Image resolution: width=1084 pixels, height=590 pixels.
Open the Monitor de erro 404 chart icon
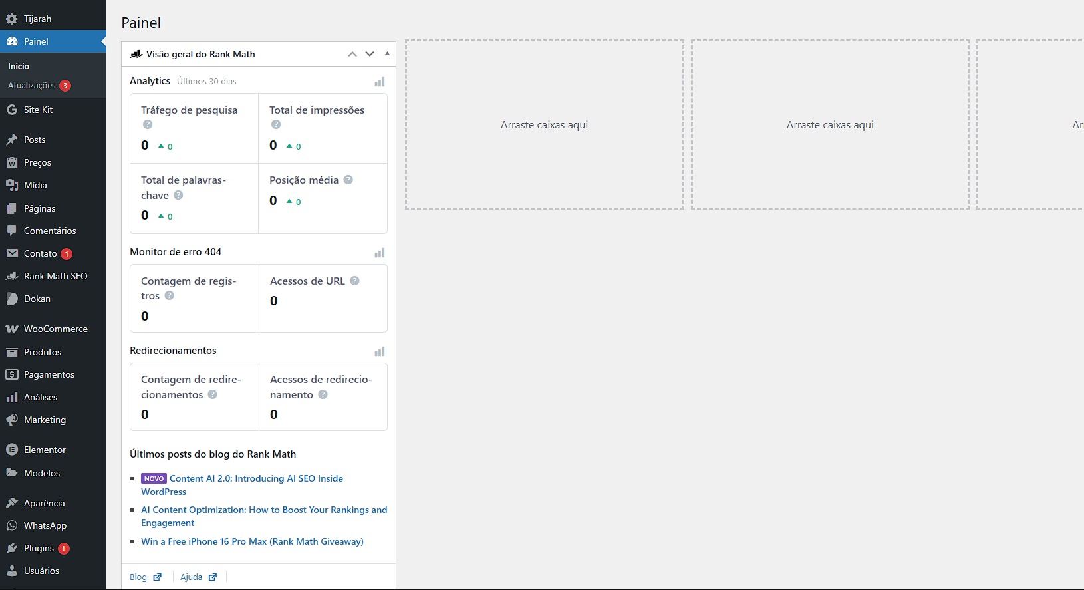379,253
